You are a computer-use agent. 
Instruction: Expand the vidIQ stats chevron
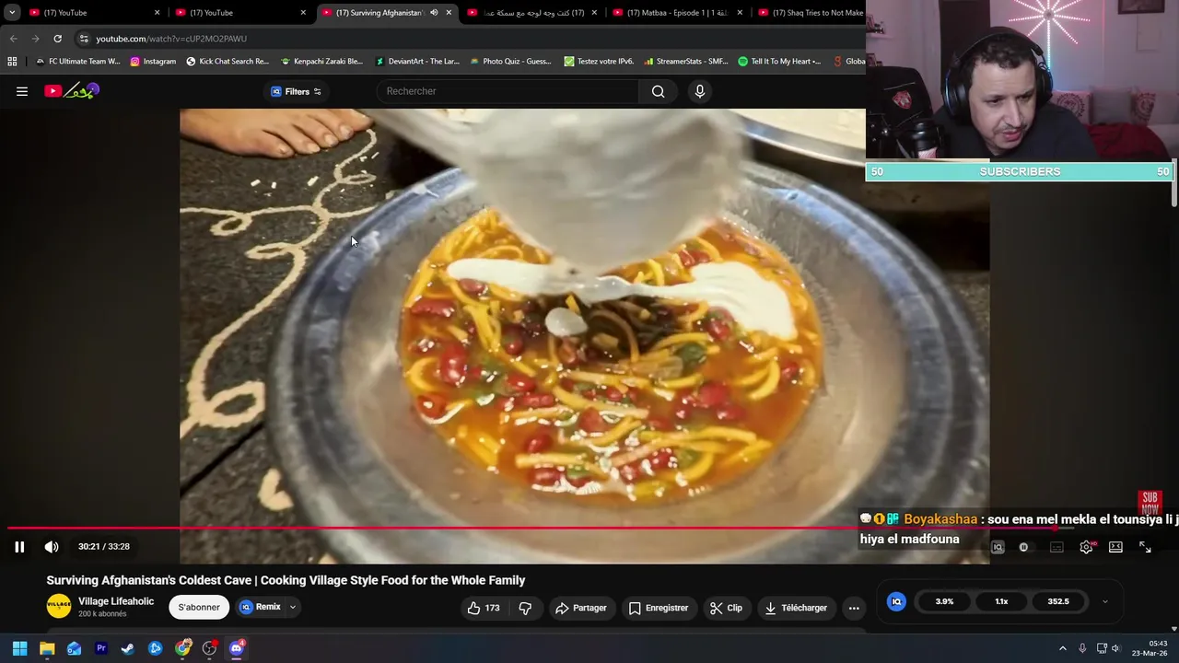tap(1104, 601)
